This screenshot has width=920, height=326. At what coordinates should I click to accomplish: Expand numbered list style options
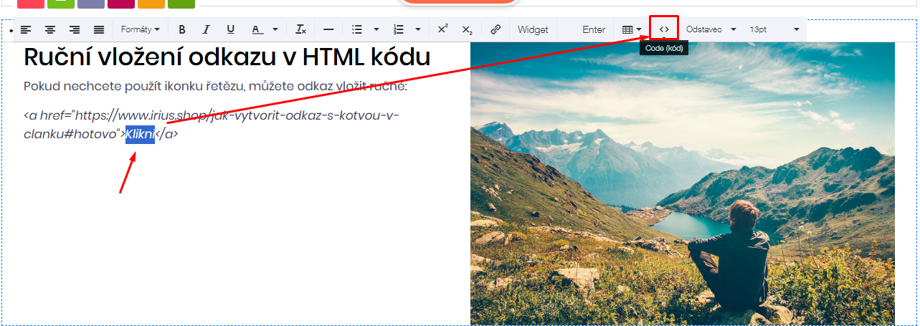pyautogui.click(x=418, y=29)
